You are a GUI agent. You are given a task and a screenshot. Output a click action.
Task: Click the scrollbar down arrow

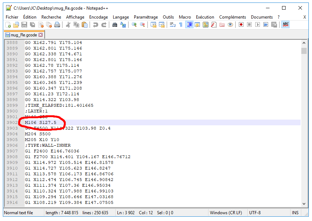click(304, 204)
